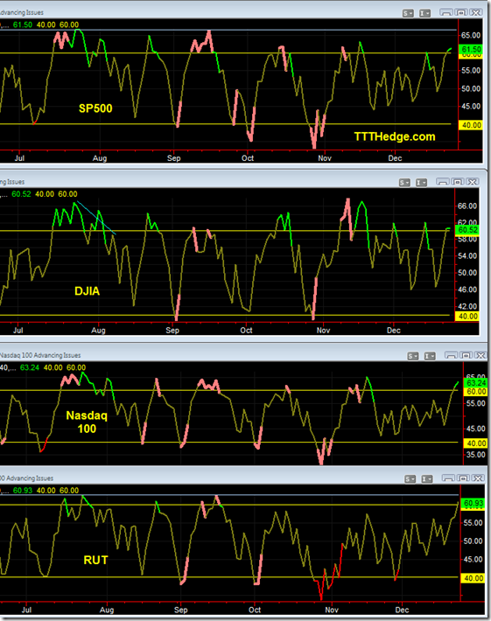The height and width of the screenshot is (621, 491).
Task: Close the DJIA chart window
Action: (473, 181)
